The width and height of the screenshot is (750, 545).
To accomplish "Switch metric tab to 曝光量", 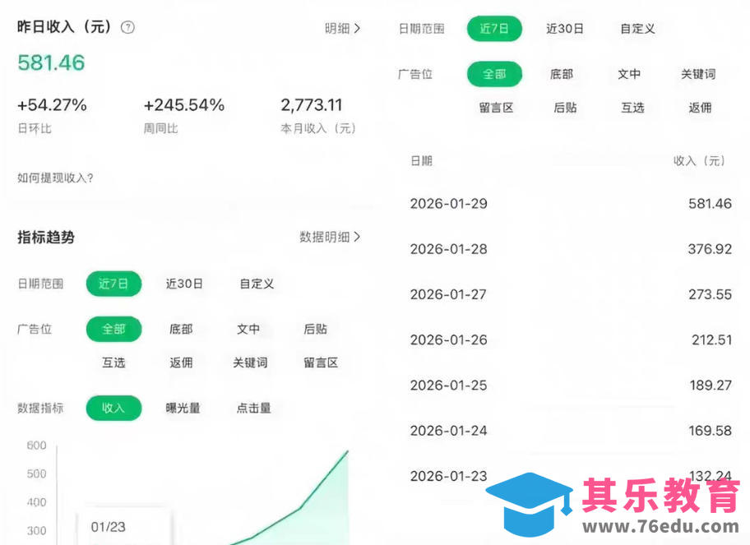I will point(183,408).
